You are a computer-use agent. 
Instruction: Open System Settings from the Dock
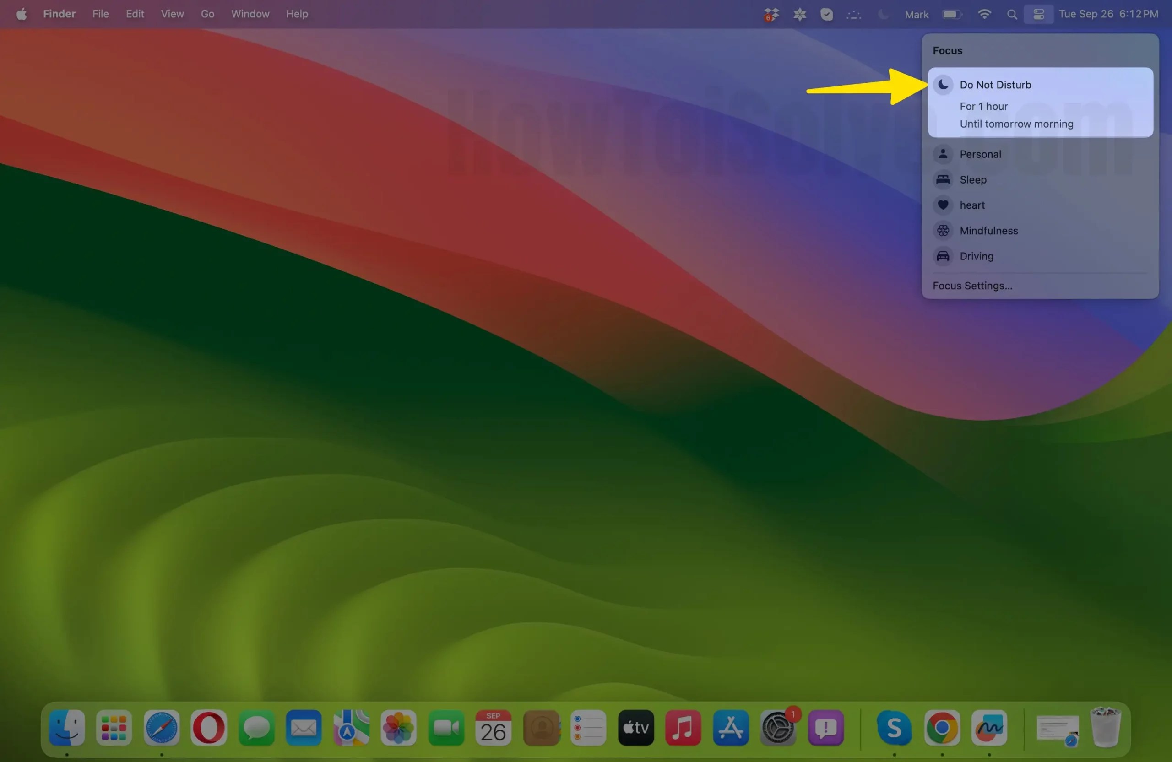778,729
